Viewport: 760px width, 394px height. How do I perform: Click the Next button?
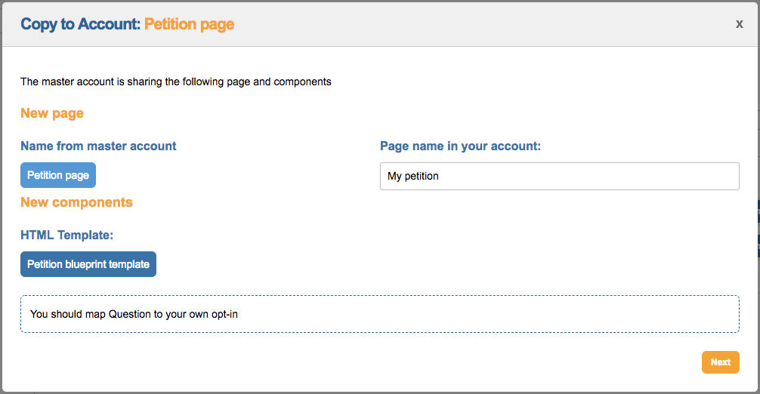coord(720,362)
